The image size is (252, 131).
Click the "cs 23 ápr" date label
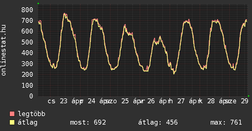pyautogui.click(x=64, y=101)
